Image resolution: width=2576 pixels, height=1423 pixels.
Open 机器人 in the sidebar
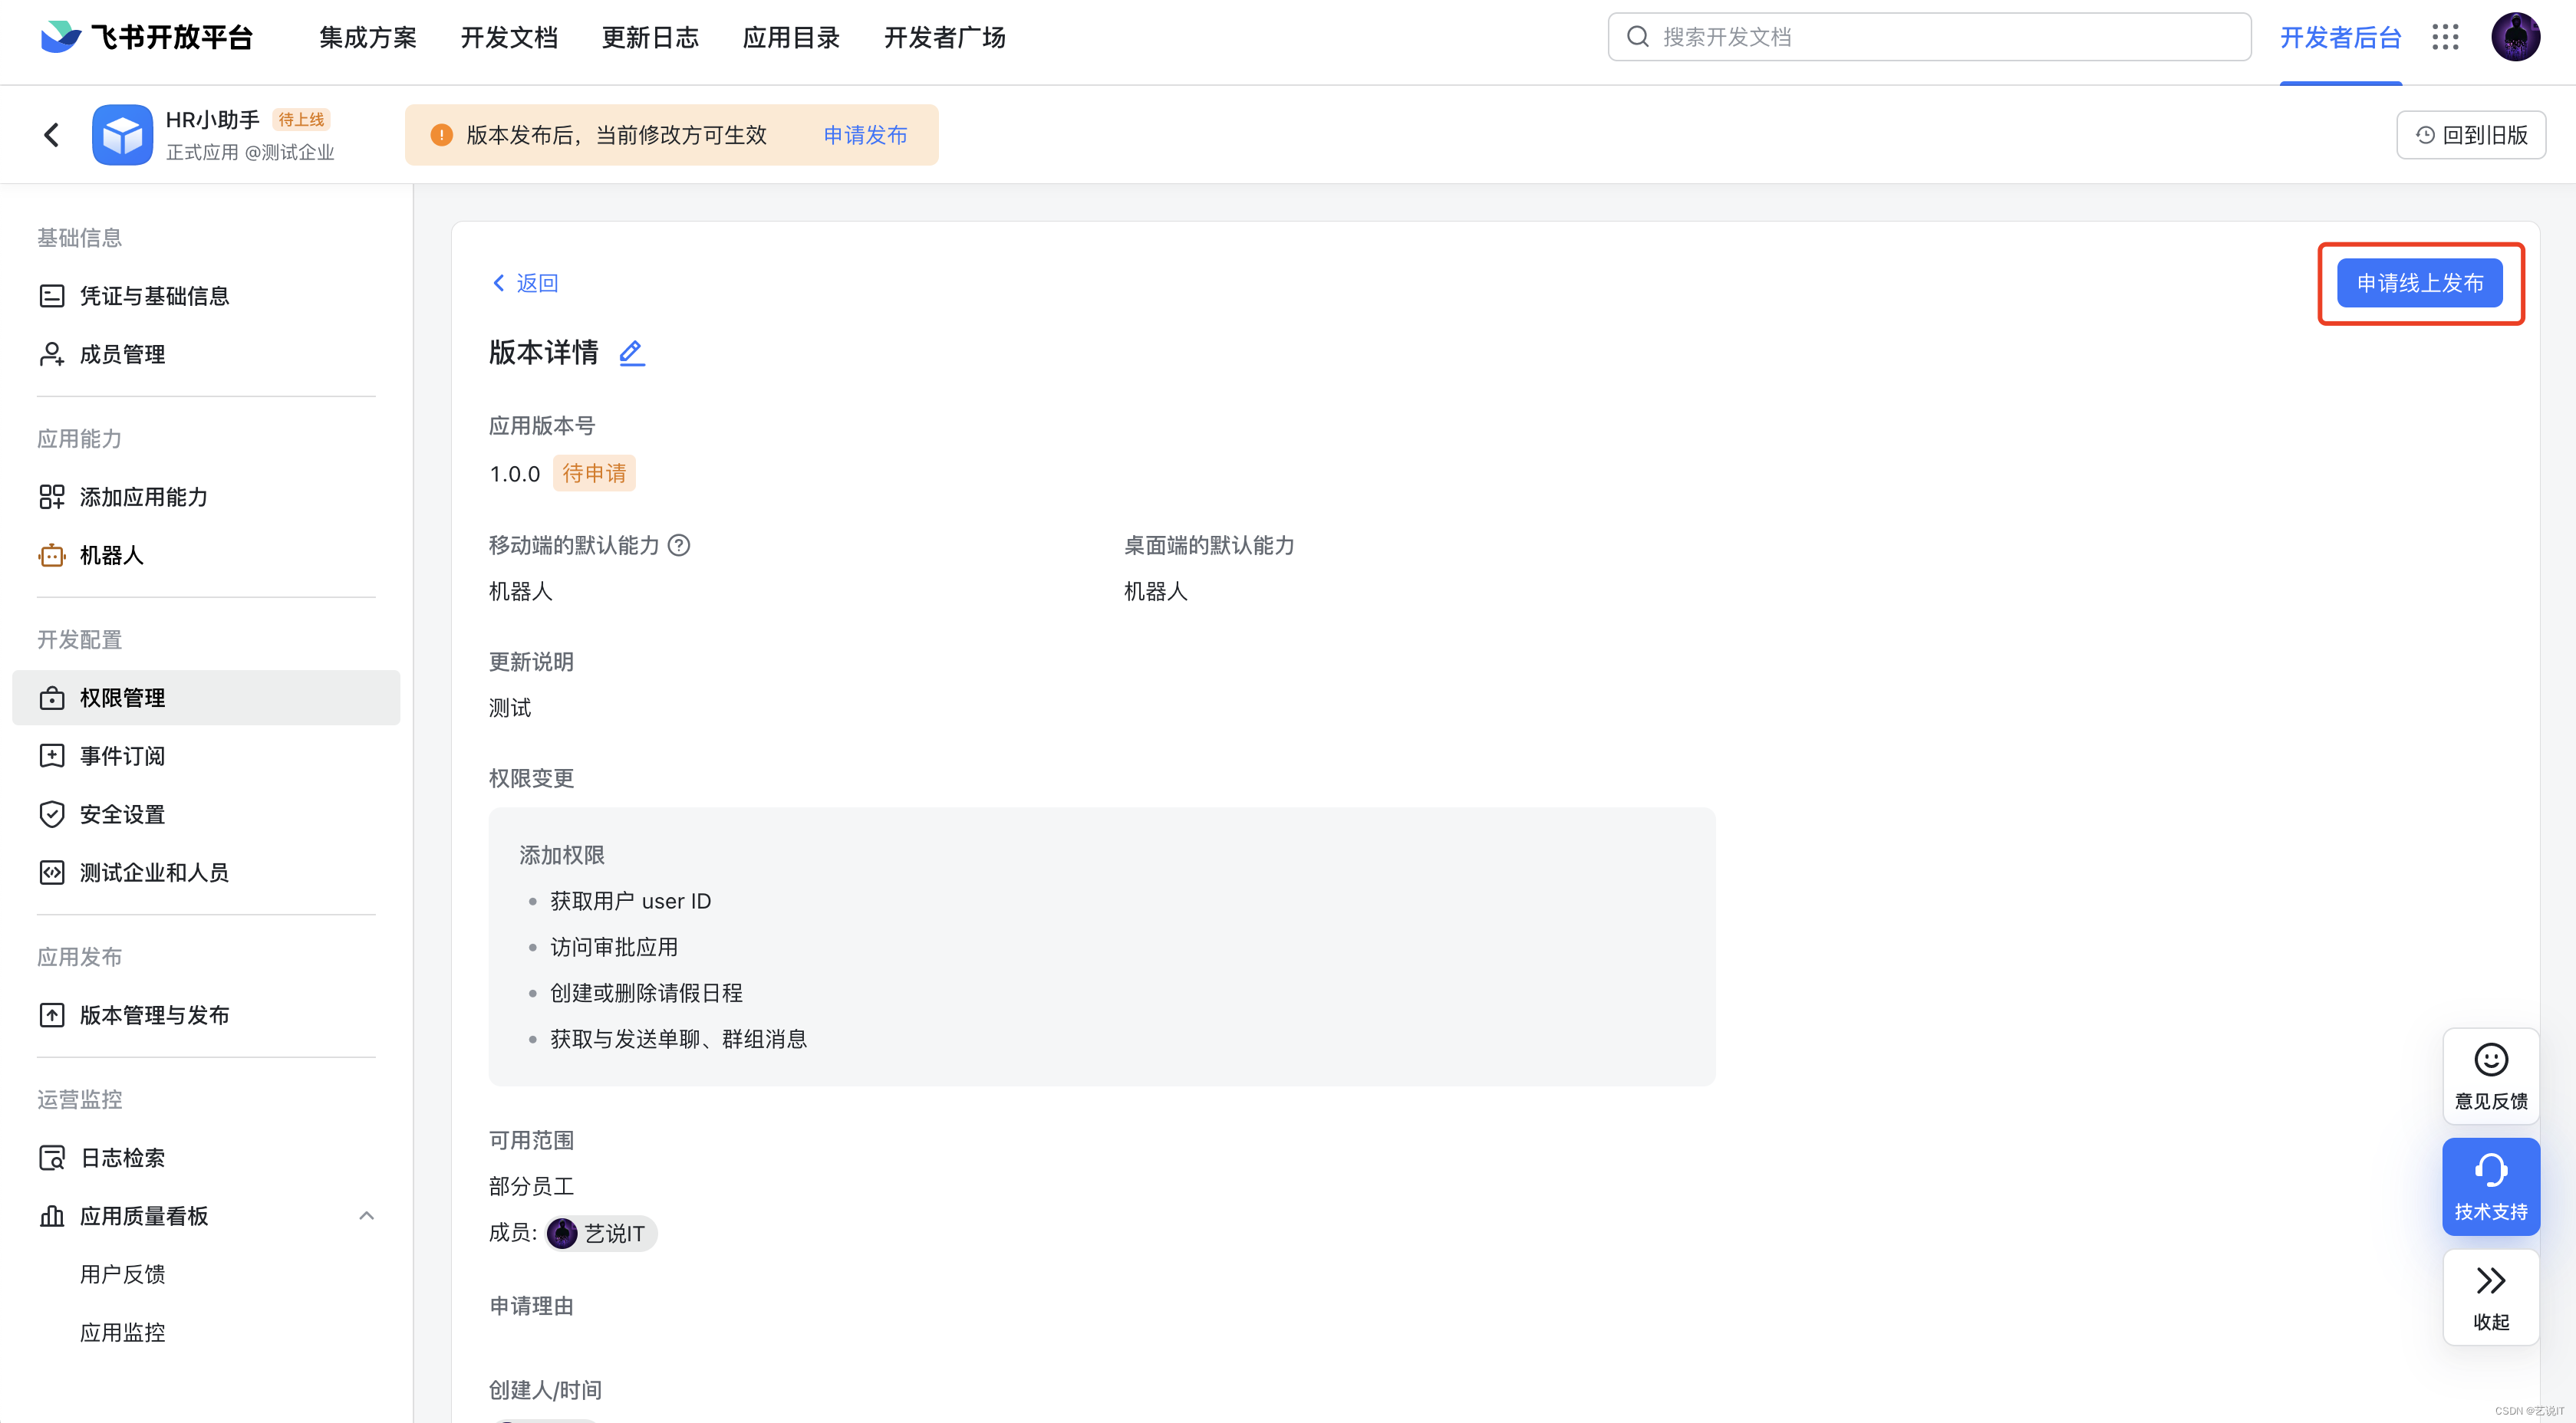[112, 556]
